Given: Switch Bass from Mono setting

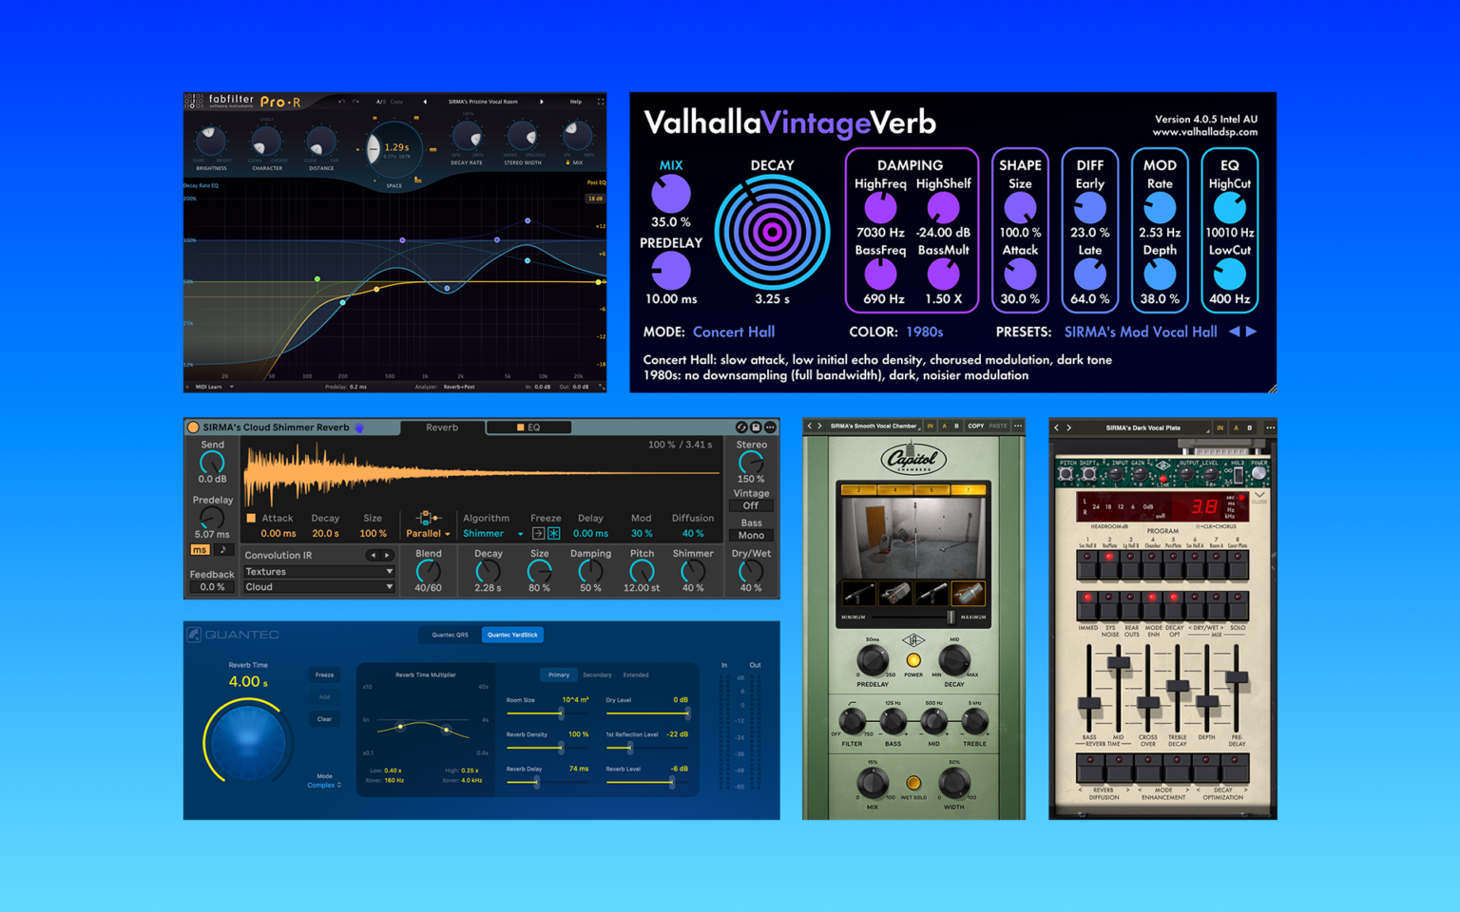Looking at the screenshot, I should (751, 535).
